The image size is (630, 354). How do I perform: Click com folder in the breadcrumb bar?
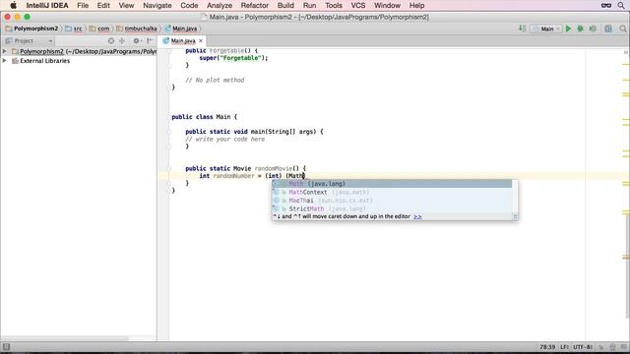(99, 29)
